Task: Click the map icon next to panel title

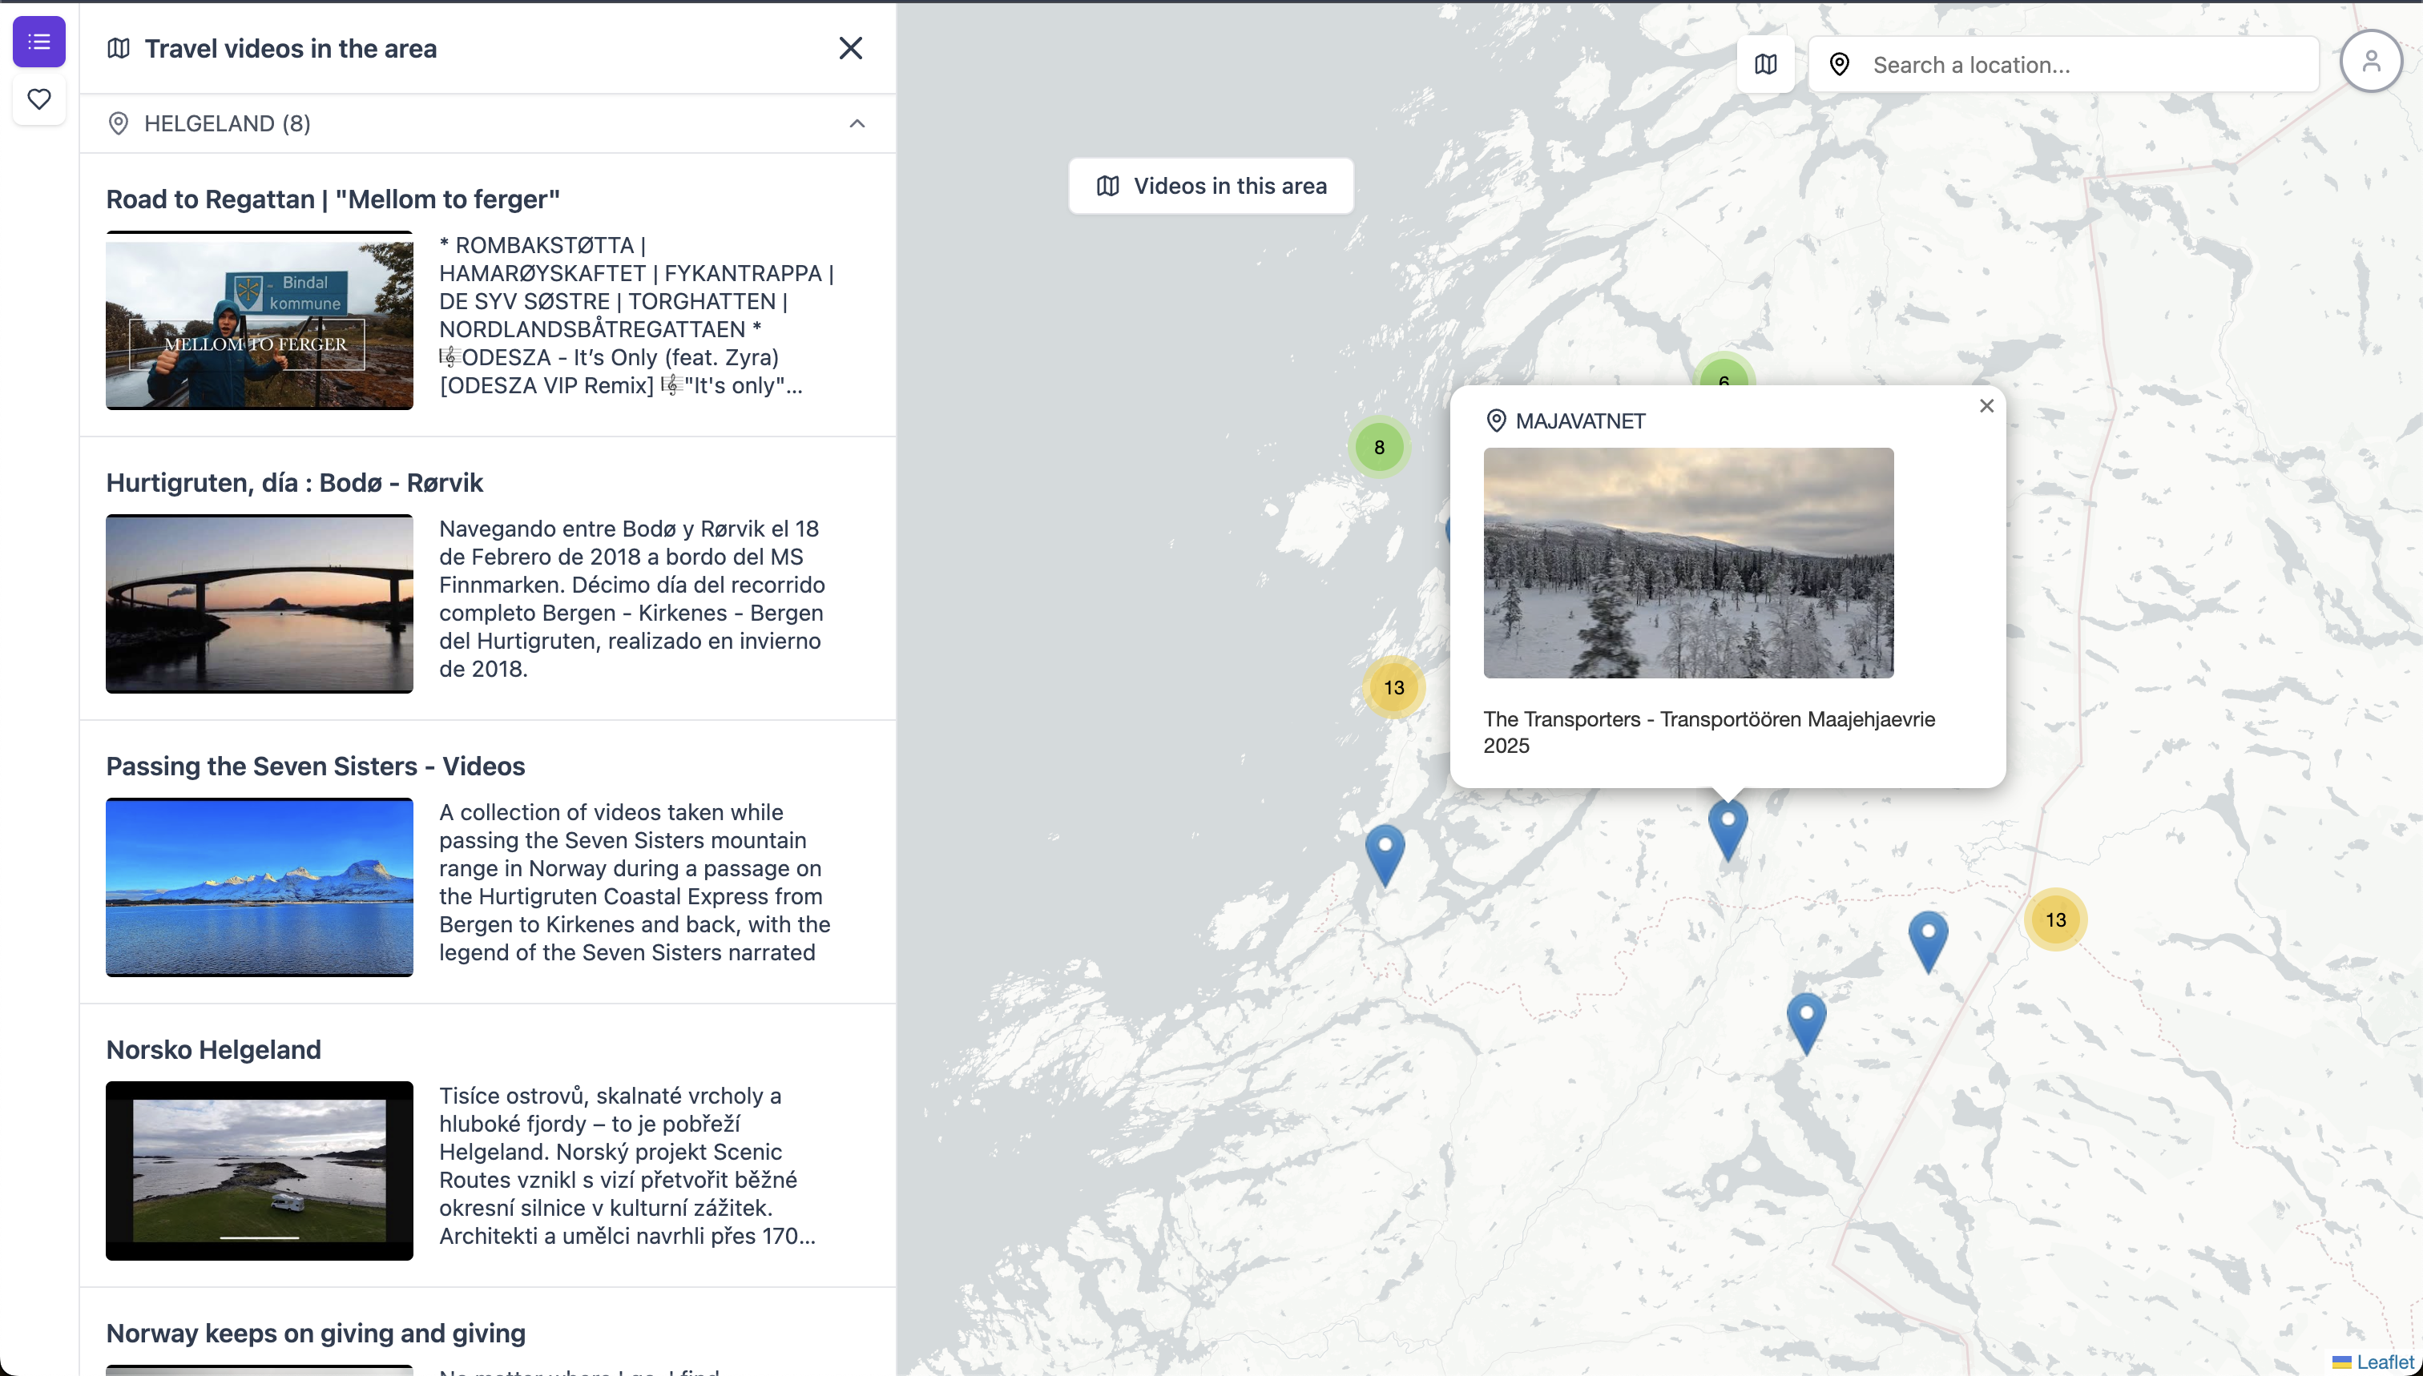Action: 119,48
